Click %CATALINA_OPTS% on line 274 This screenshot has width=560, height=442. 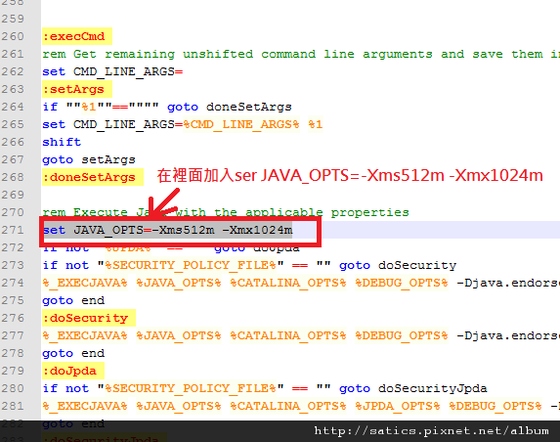288,283
